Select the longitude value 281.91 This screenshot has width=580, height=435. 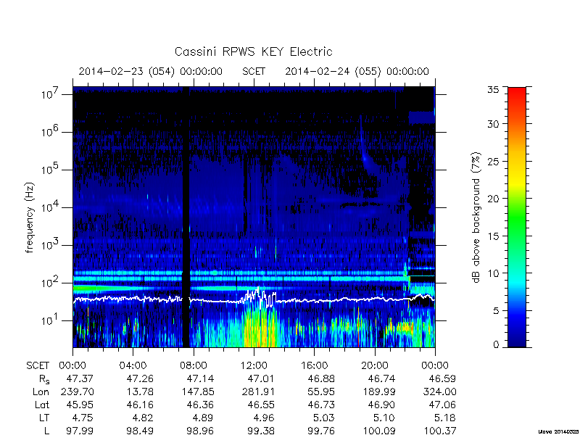258,391
